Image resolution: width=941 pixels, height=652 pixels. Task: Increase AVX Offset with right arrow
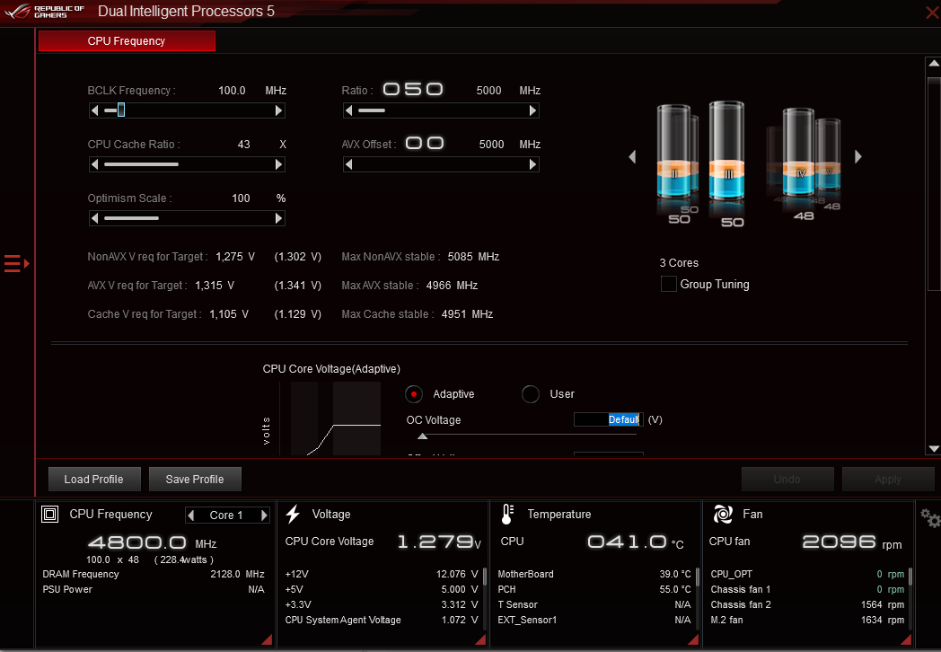coord(533,164)
